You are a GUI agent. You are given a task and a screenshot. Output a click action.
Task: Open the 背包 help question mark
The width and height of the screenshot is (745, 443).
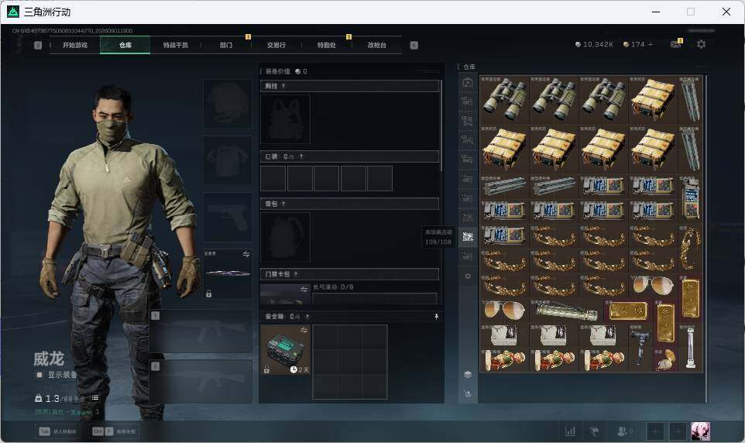click(283, 204)
